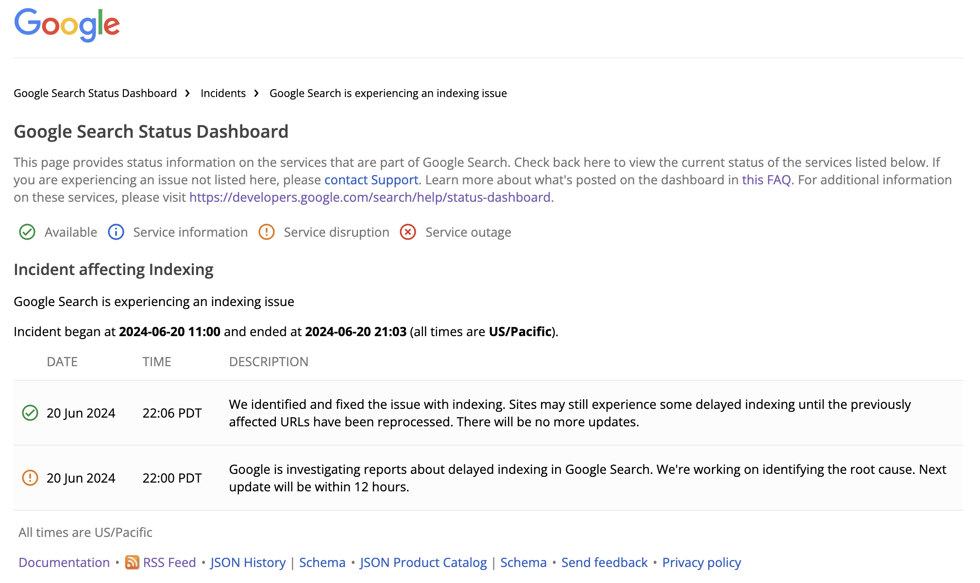Viewport: 980px width, 583px height.
Task: Click the DESCRIPTION column header
Action: click(x=269, y=361)
